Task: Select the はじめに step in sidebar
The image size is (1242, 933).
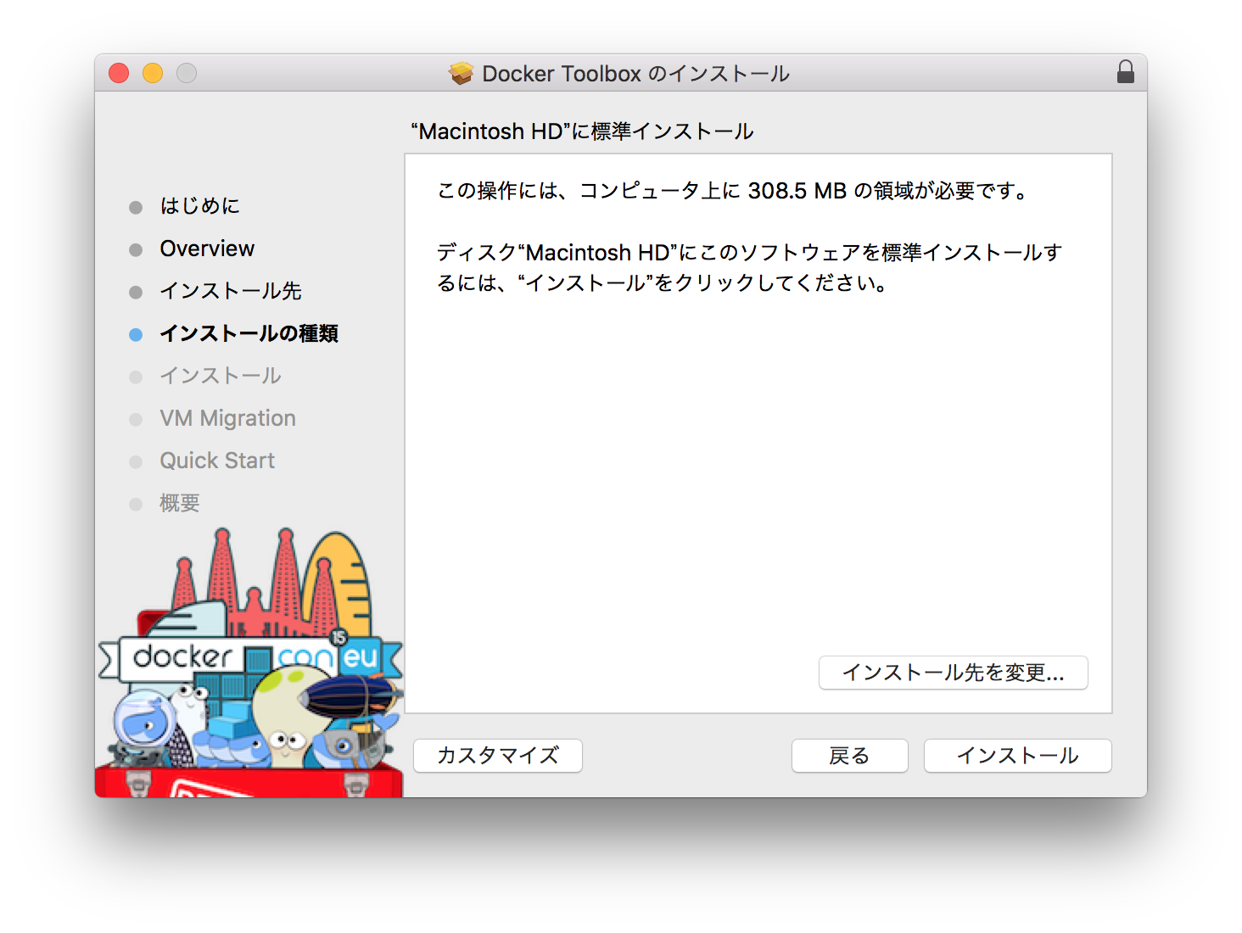Action: pyautogui.click(x=200, y=206)
